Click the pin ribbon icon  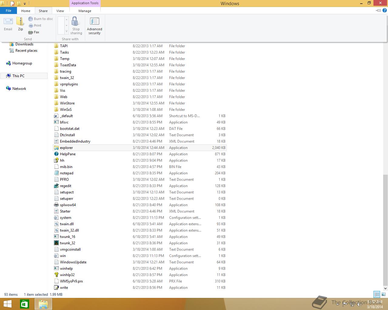378,11
